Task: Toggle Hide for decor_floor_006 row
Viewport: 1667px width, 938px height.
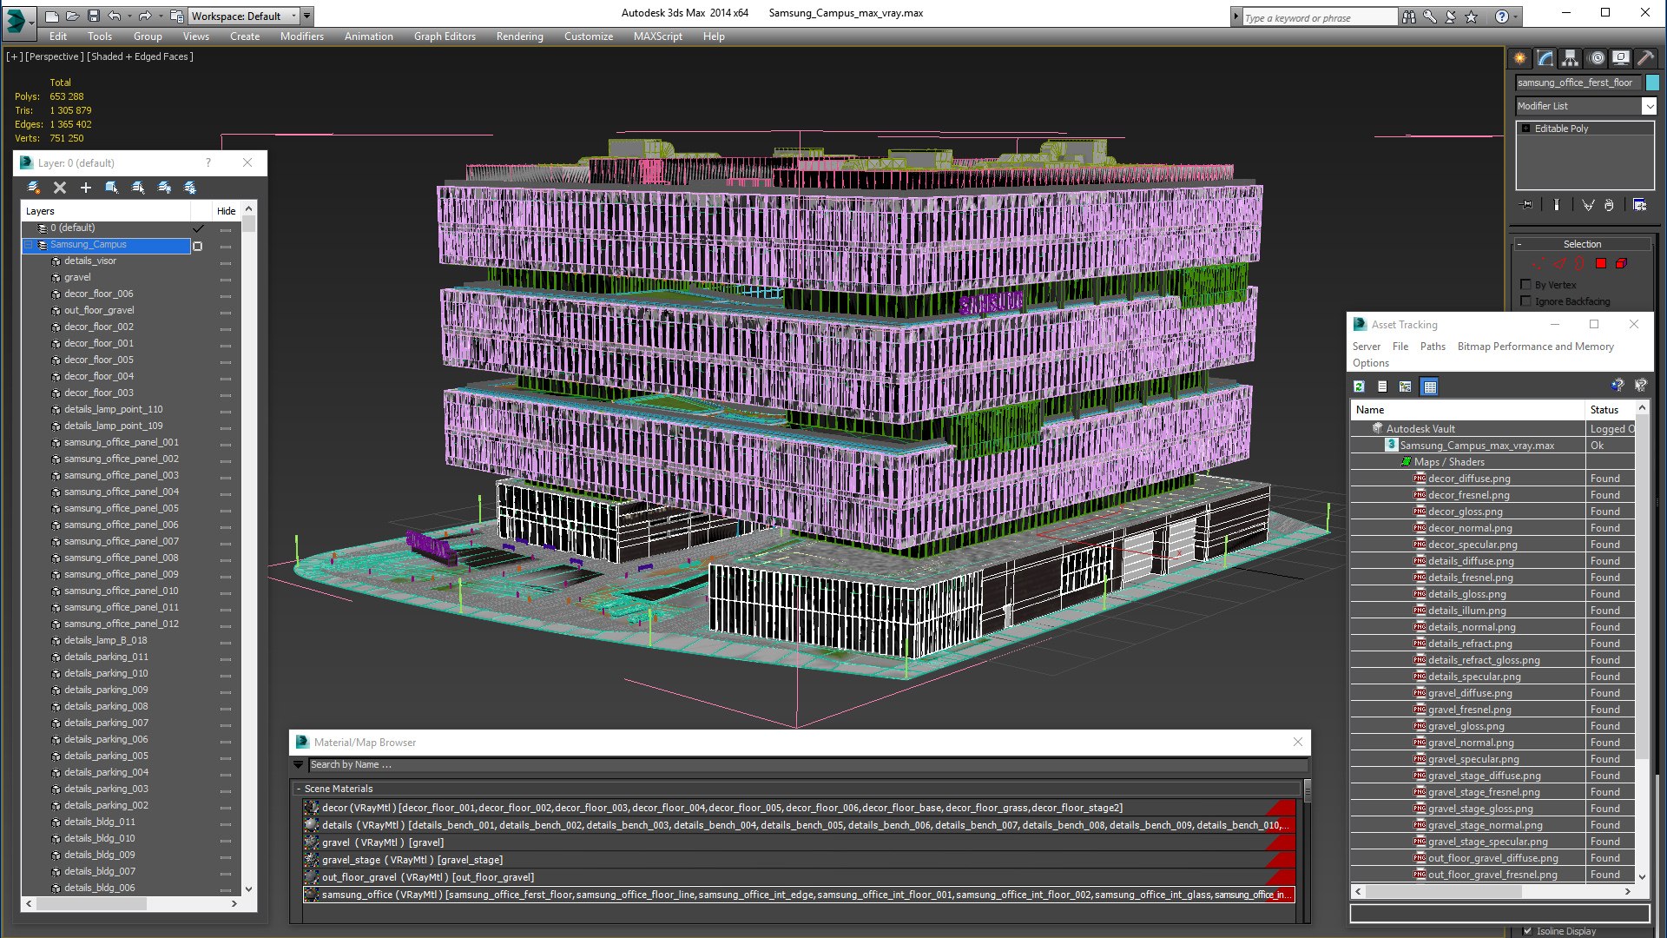Action: click(x=226, y=294)
